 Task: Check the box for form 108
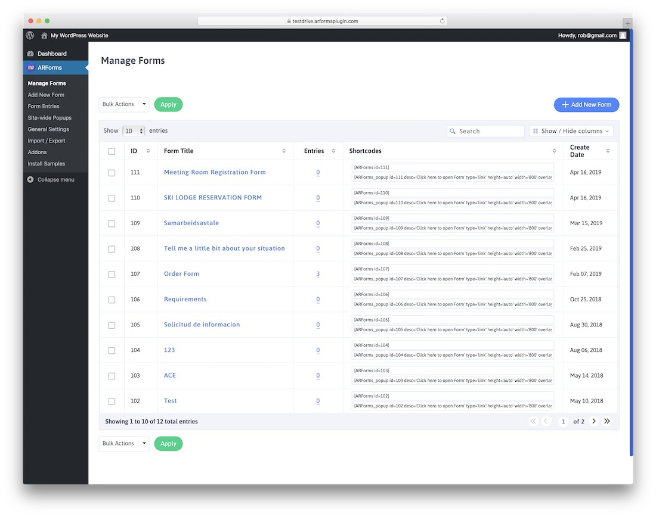tap(112, 249)
